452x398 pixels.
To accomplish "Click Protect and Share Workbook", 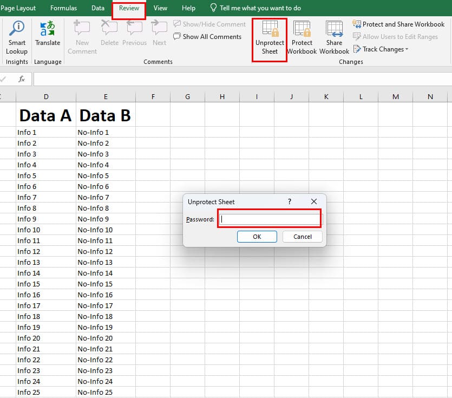I will 398,24.
